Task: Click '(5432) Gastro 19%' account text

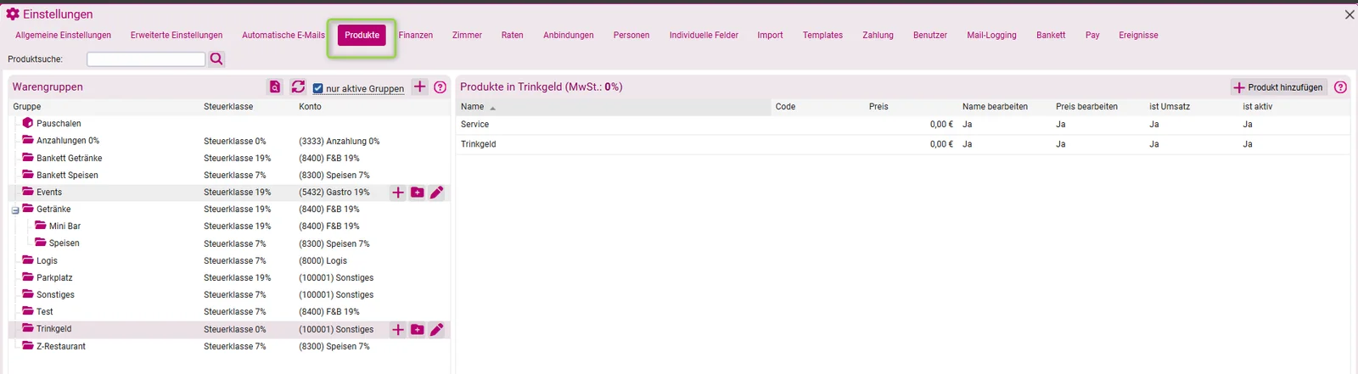Action: click(x=334, y=193)
